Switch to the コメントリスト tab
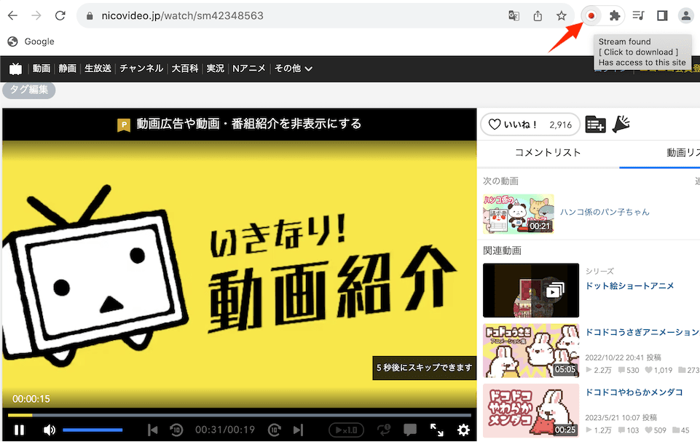 pos(548,152)
